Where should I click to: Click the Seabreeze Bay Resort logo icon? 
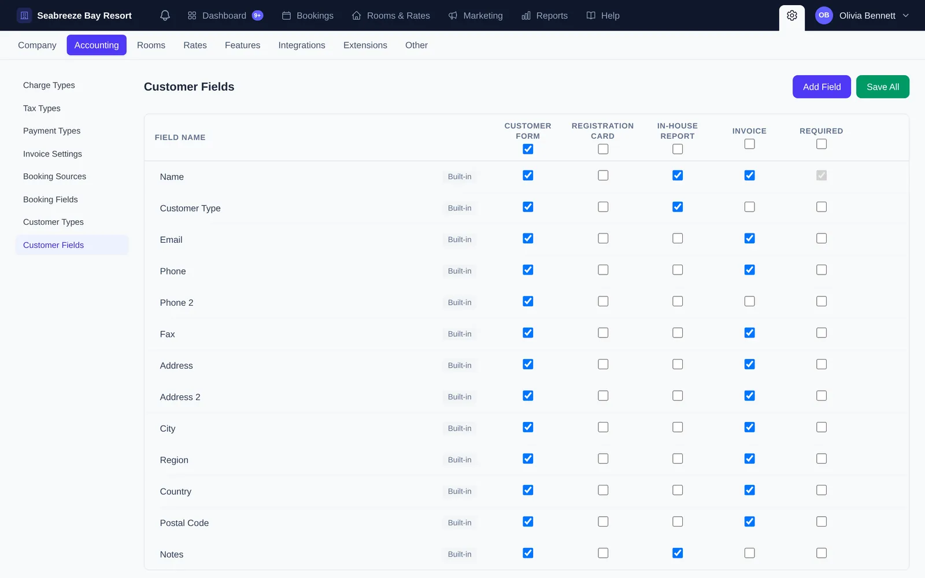point(24,16)
